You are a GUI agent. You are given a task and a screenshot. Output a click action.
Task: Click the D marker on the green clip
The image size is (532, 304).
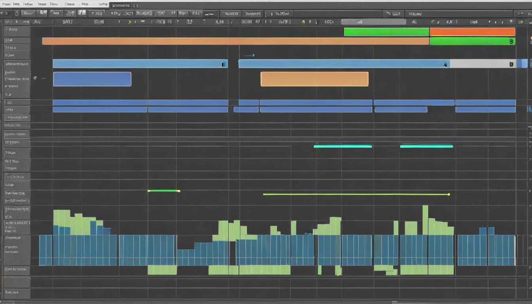(x=511, y=41)
